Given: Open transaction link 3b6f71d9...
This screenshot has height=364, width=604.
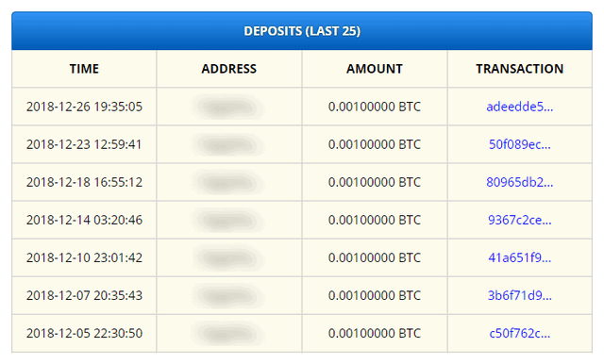Looking at the screenshot, I should click(519, 295).
